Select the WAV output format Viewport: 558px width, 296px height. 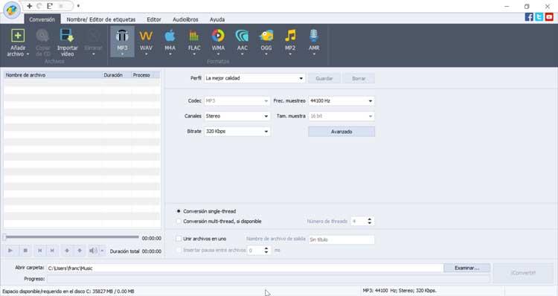(146, 41)
